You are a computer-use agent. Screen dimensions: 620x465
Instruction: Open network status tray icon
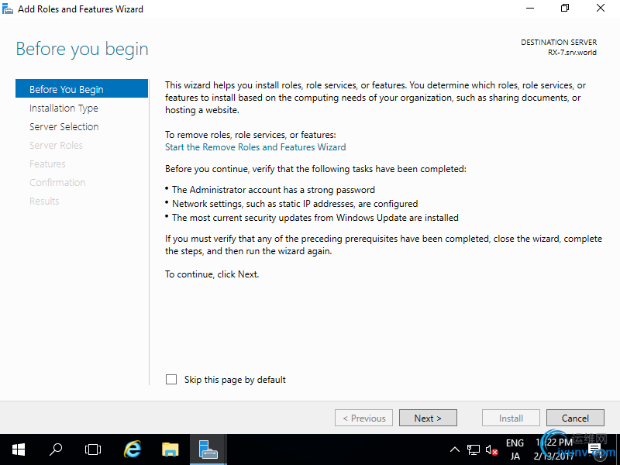pyautogui.click(x=474, y=449)
